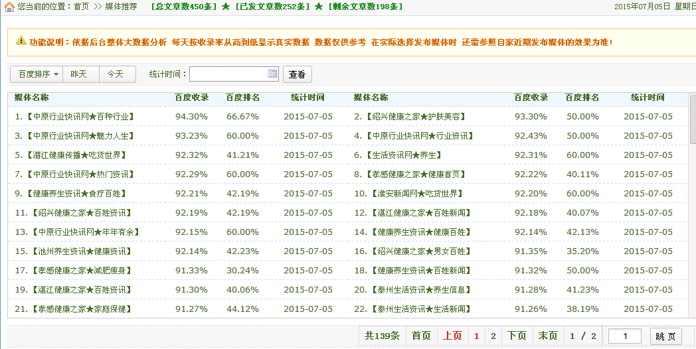Go to 末页 in pagination
The image size is (696, 349).
click(548, 336)
